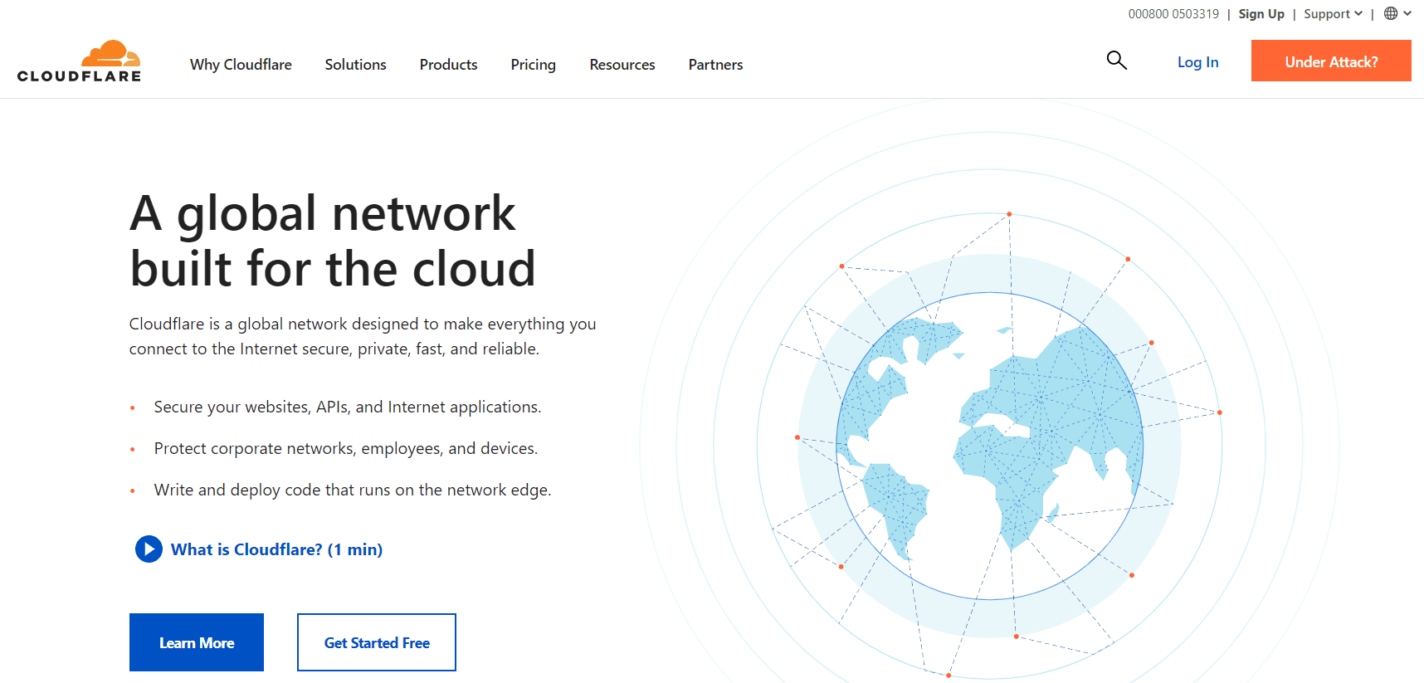
Task: Click text Secure your websites, APIs, and Internet applications
Action: coord(348,407)
